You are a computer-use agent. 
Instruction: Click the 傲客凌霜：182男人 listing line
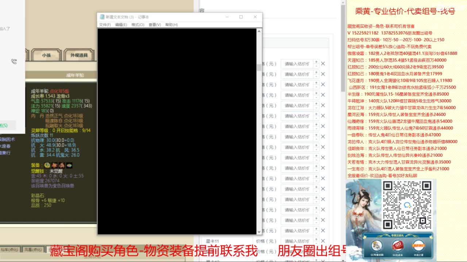(x=402, y=53)
